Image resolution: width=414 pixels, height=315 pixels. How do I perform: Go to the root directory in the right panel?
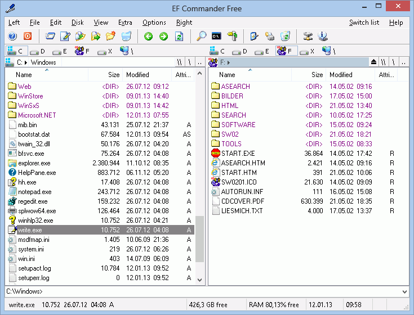[393, 62]
